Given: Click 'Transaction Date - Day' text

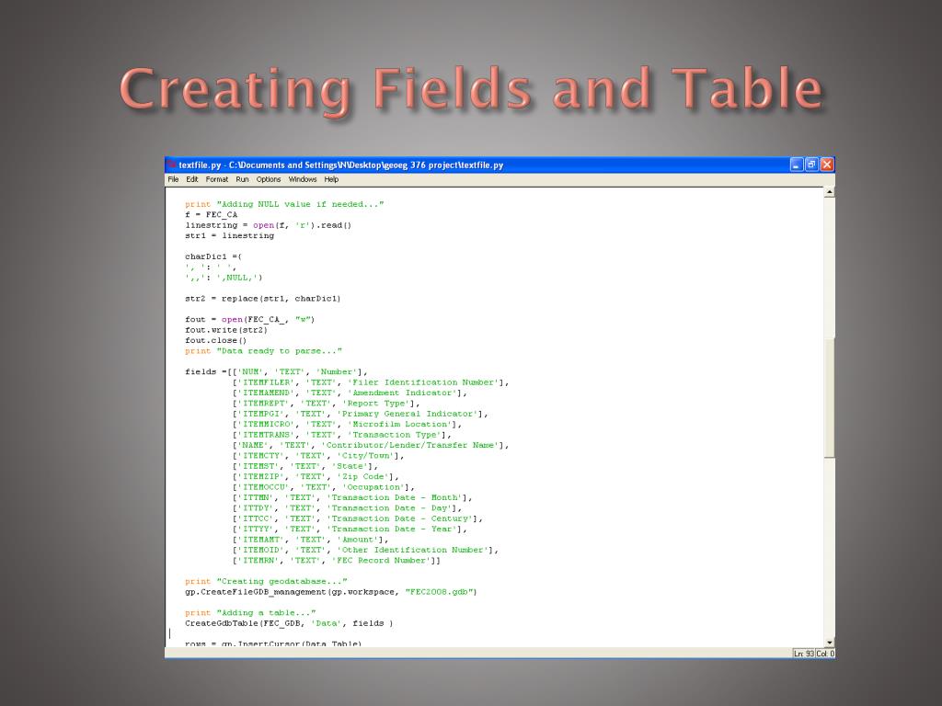Looking at the screenshot, I should [x=392, y=508].
